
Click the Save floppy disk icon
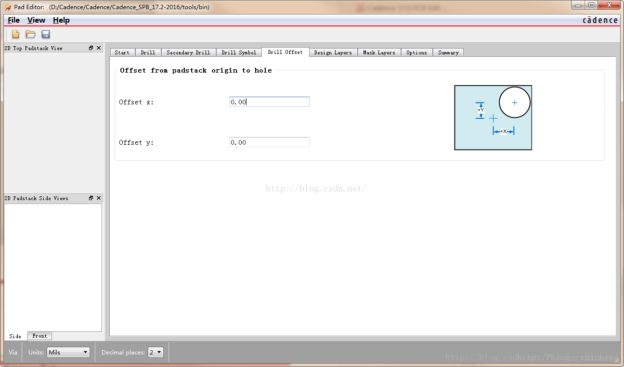tap(46, 34)
